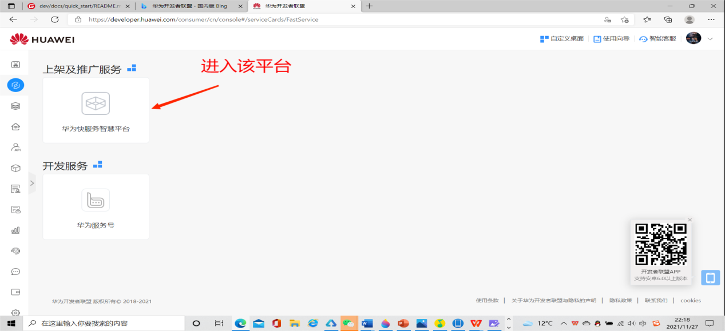This screenshot has height=331, width=725.
Task: Open PowerPoint from the taskbar
Action: tap(403, 323)
